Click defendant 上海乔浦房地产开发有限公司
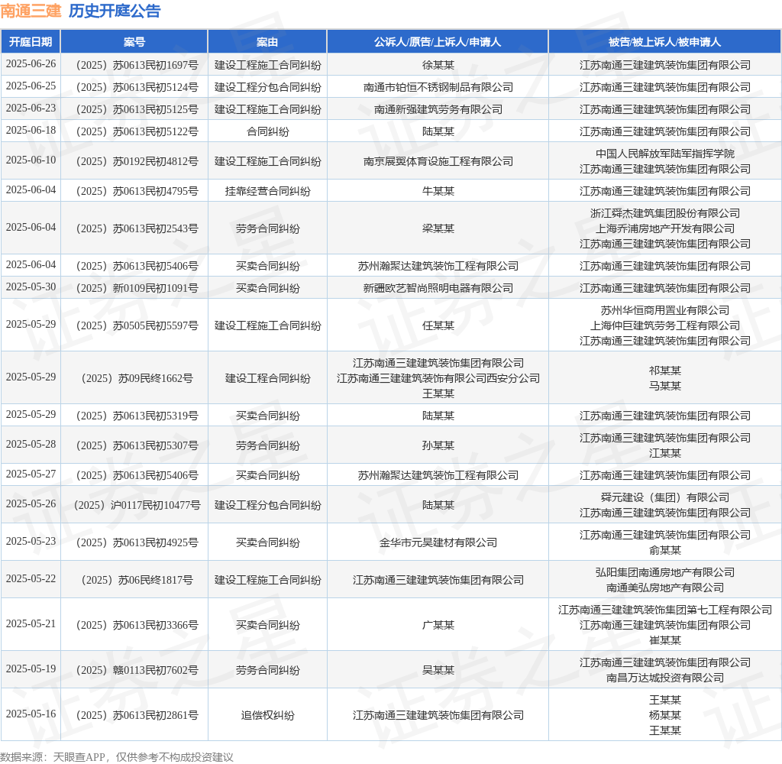This screenshot has height=764, width=782. [665, 228]
